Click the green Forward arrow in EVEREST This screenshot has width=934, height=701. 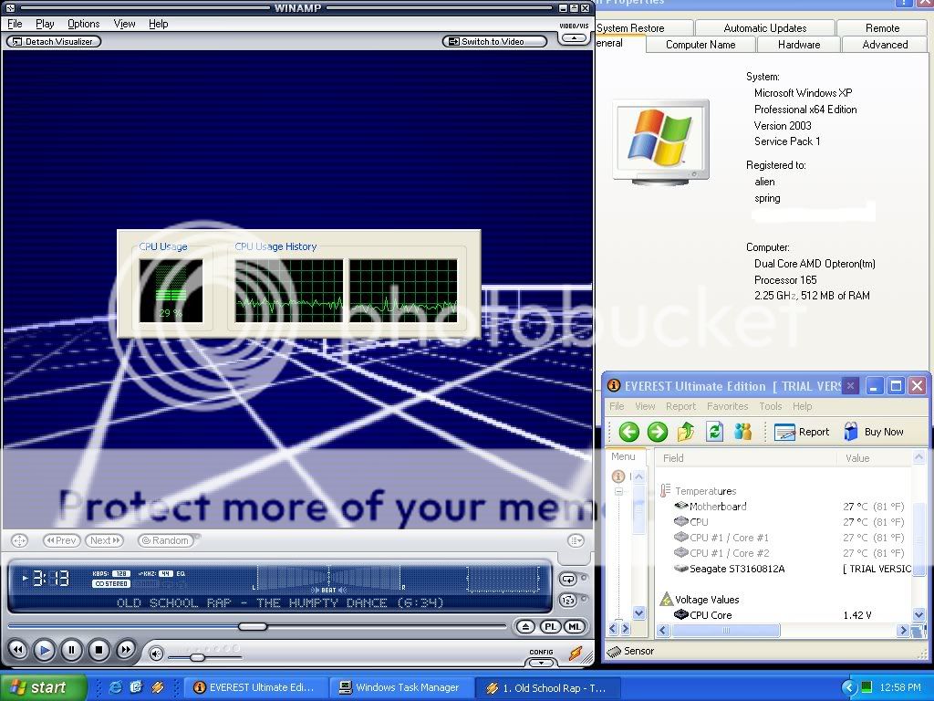click(x=658, y=432)
